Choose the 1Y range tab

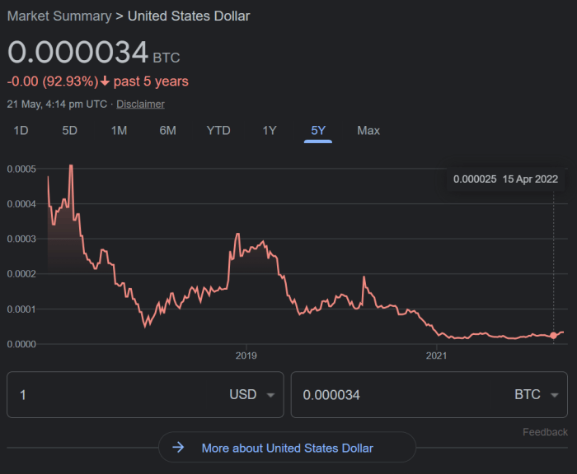(x=269, y=131)
